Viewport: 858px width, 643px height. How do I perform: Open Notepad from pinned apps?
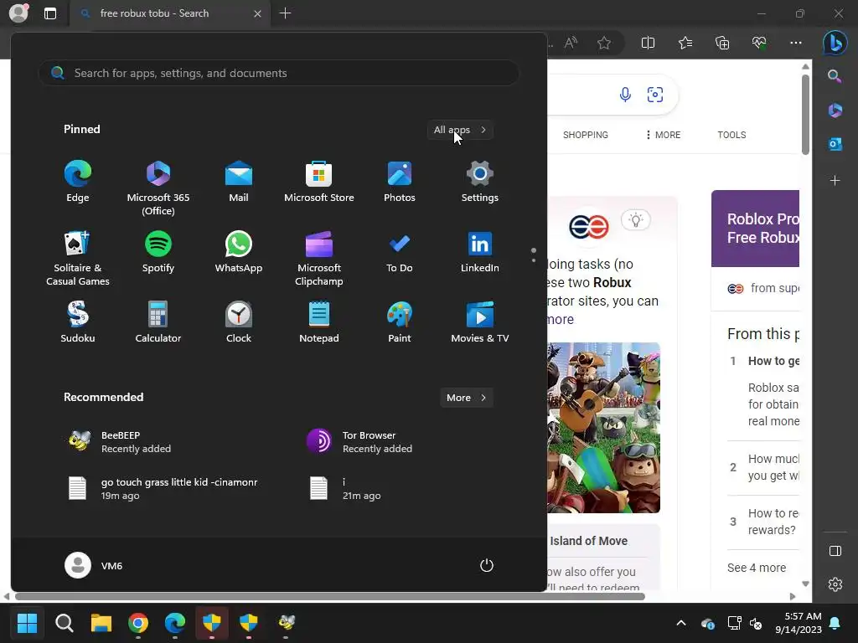319,322
